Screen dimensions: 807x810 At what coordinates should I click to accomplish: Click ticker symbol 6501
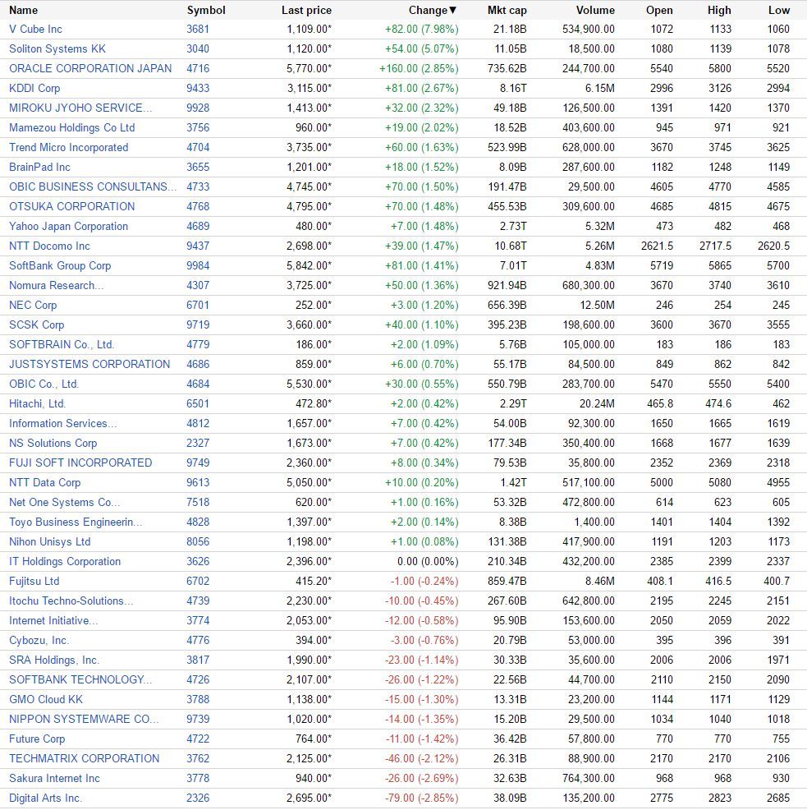coord(198,403)
